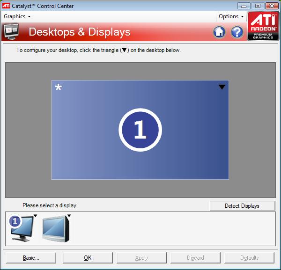Click the Desktops & Displays monitor icon

click(11, 32)
